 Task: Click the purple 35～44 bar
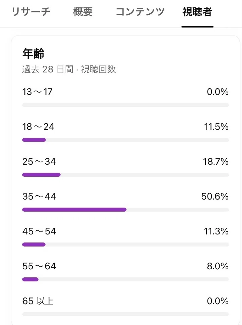pos(74,210)
